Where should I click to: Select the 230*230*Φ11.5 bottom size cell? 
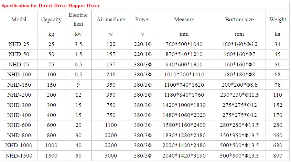click(x=239, y=95)
